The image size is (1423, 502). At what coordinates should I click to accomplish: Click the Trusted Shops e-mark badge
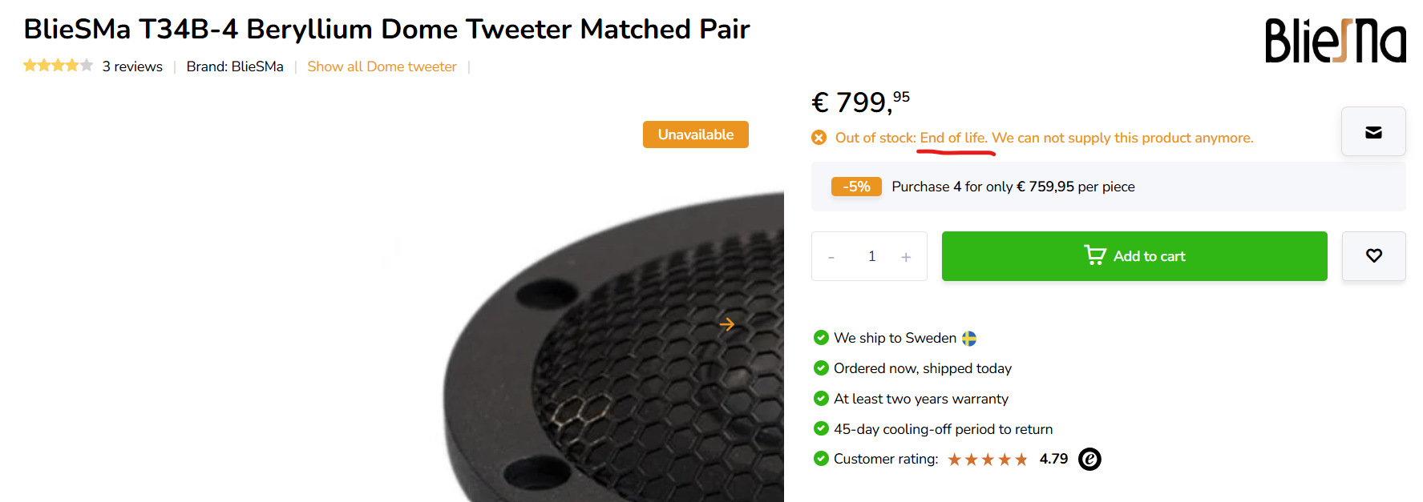pos(1089,459)
